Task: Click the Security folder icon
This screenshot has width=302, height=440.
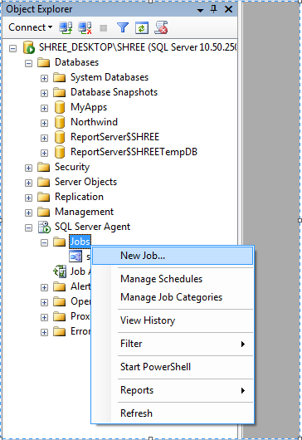Action: [x=43, y=167]
